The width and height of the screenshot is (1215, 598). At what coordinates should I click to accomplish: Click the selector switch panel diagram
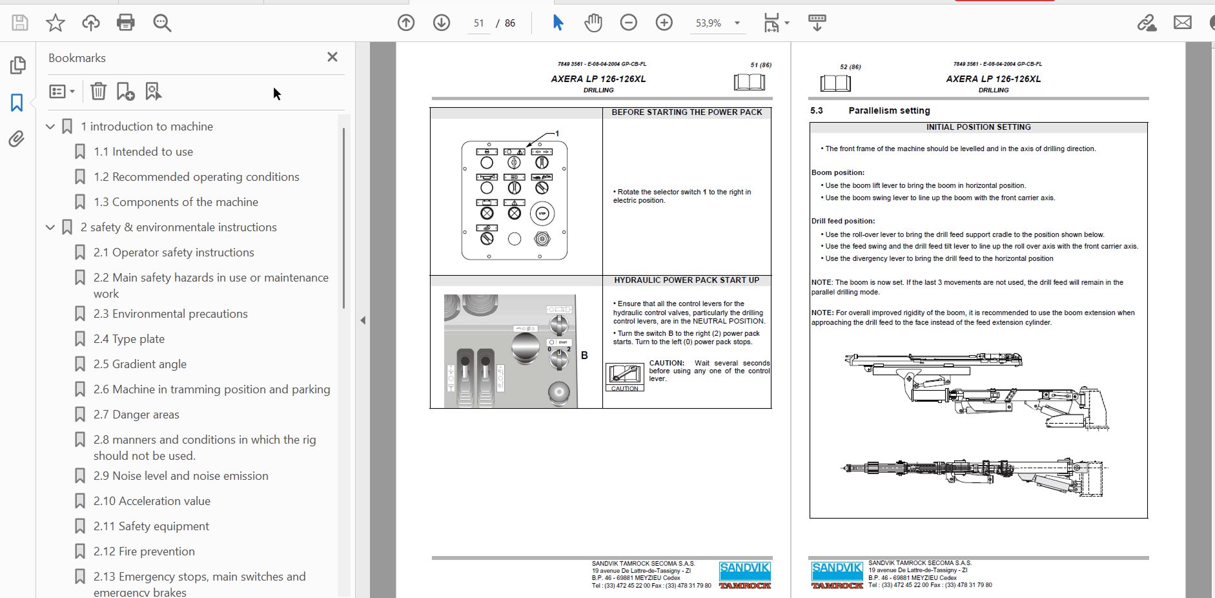pyautogui.click(x=515, y=199)
